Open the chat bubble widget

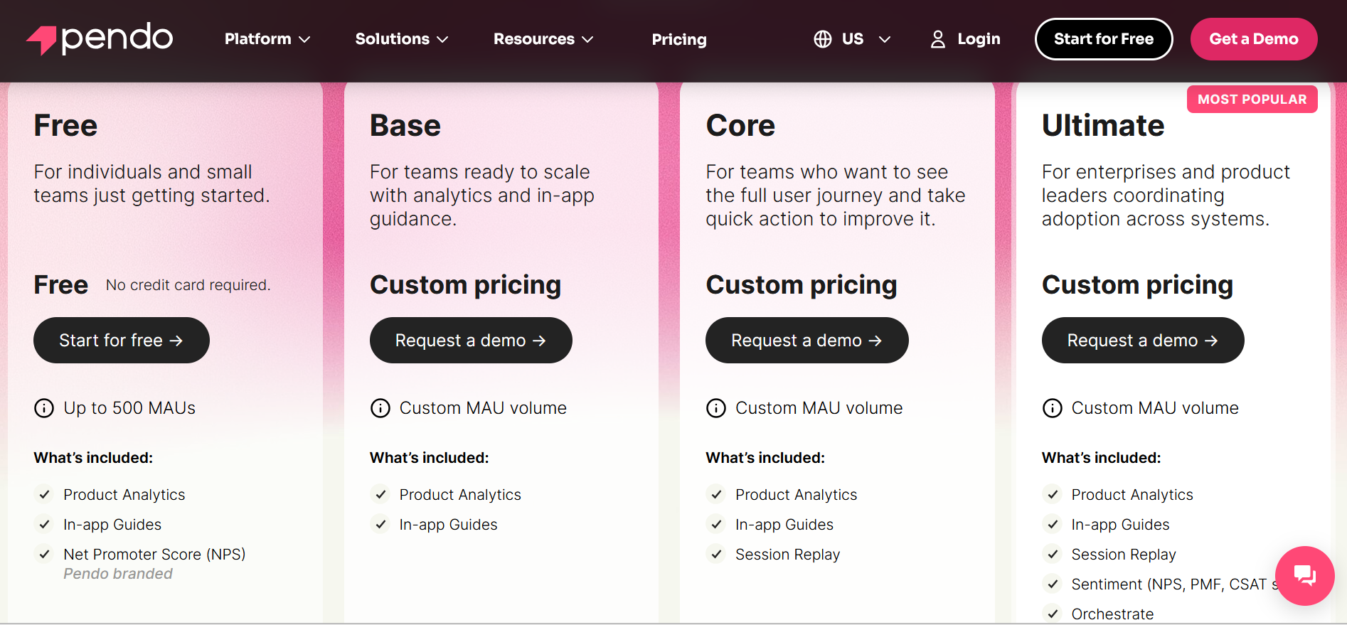(1304, 575)
